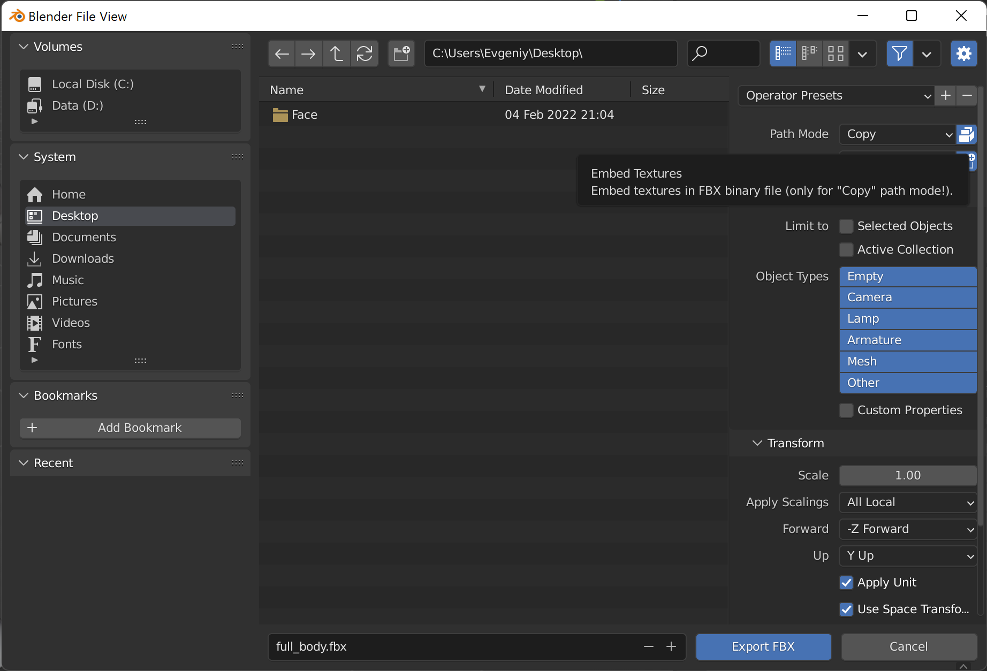The image size is (987, 671).
Task: Switch to vertical list display mode
Action: tap(783, 54)
